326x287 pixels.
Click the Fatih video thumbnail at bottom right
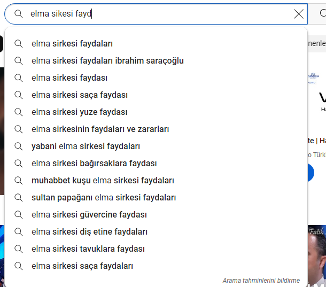pos(317,256)
